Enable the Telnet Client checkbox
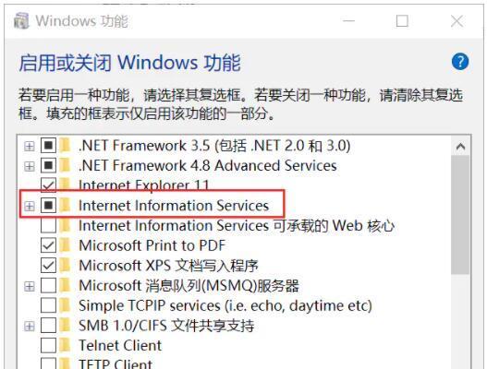 [x=48, y=345]
